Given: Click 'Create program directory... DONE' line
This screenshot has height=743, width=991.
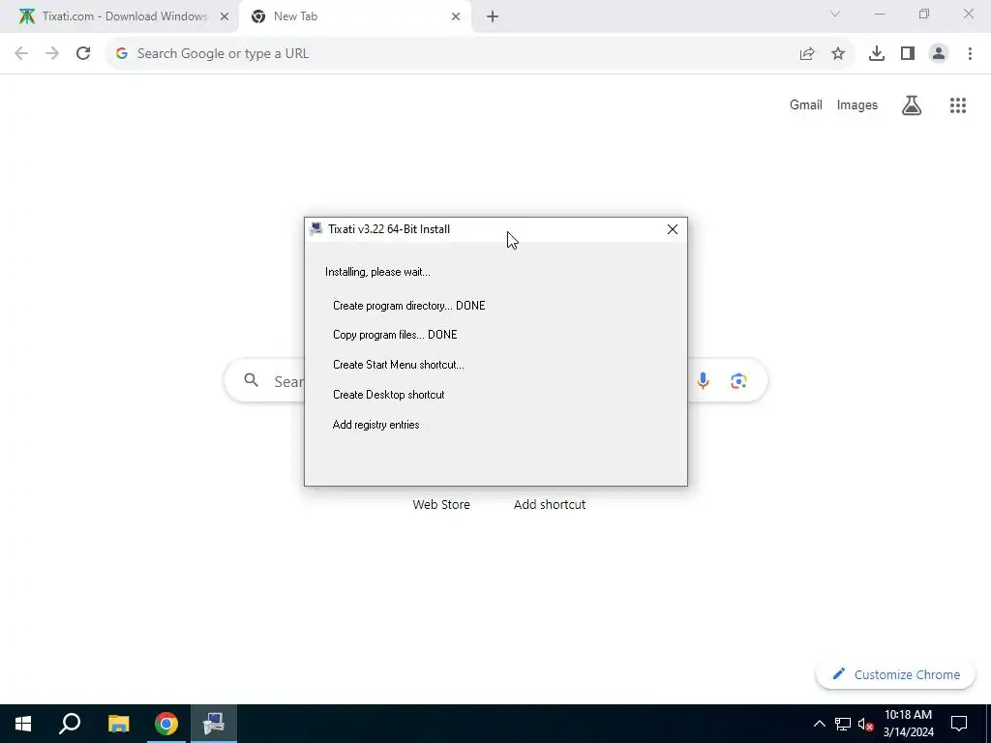Looking at the screenshot, I should pos(409,305).
